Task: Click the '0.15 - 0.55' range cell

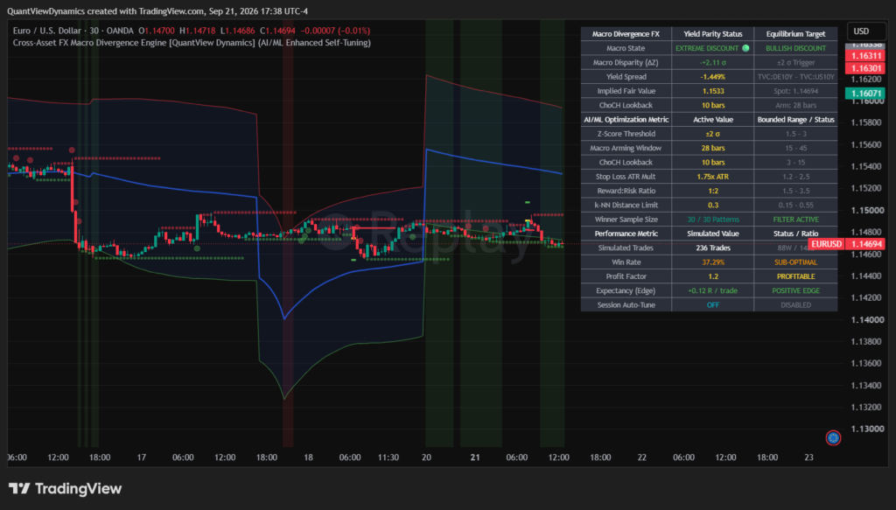Action: [795, 205]
